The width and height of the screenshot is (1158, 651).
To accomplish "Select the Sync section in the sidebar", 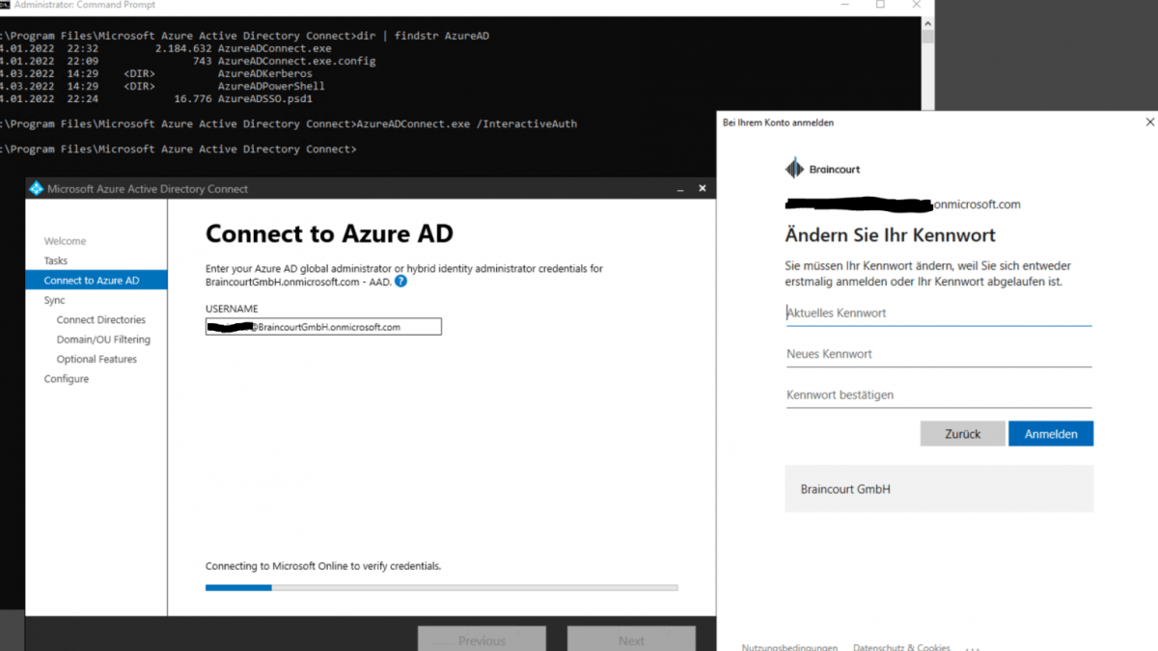I will (56, 300).
